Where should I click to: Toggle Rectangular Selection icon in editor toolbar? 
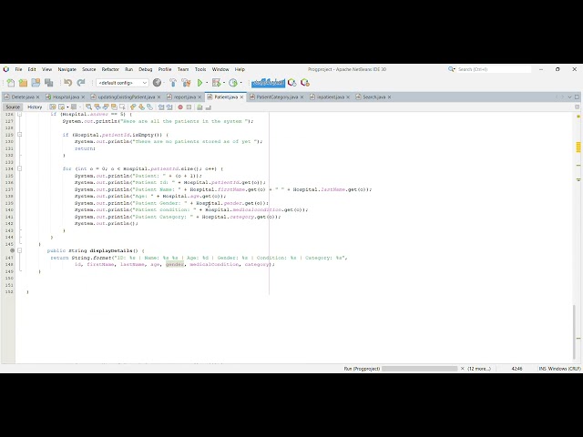click(122, 107)
